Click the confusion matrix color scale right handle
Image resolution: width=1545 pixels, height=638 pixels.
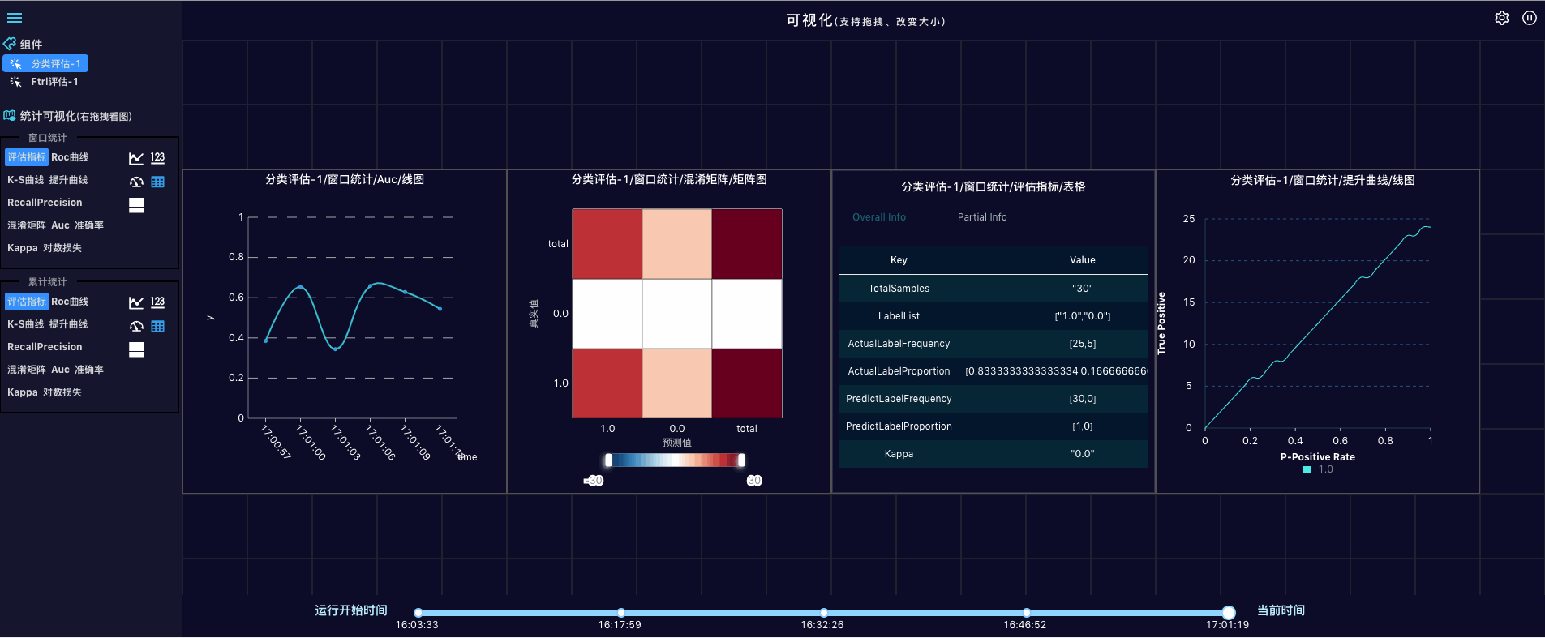[741, 460]
